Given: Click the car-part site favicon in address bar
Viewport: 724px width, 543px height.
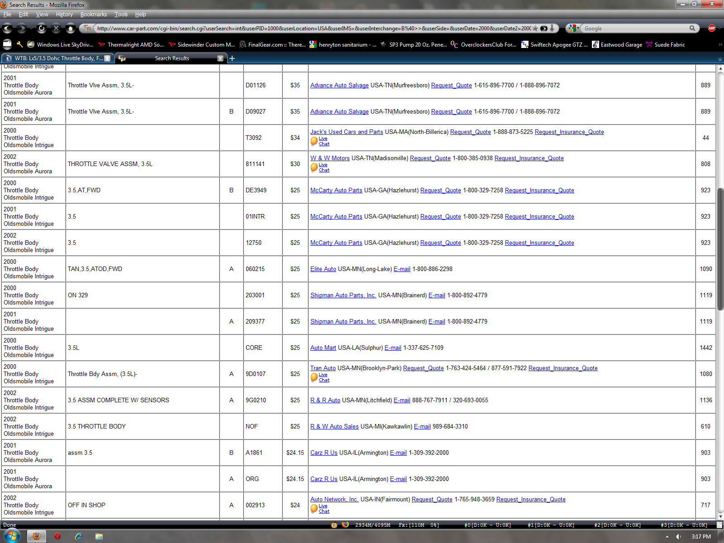Looking at the screenshot, I should click(87, 28).
